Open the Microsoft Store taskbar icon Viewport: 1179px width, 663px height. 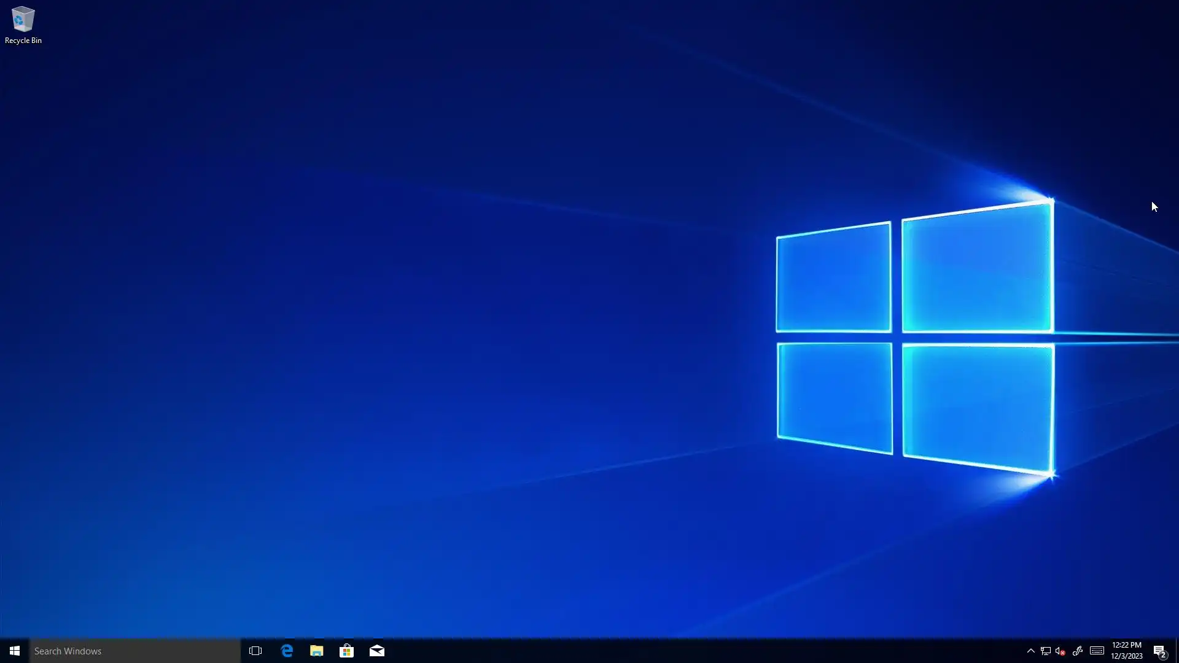346,651
